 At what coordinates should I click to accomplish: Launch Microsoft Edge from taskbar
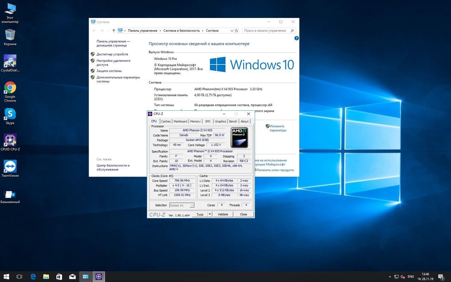(x=33, y=277)
